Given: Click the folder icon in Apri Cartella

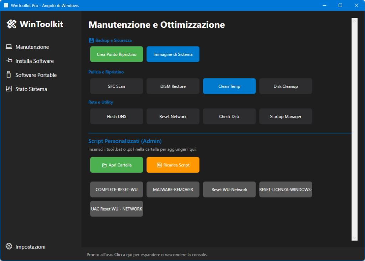Looking at the screenshot, I should pyautogui.click(x=104, y=165).
